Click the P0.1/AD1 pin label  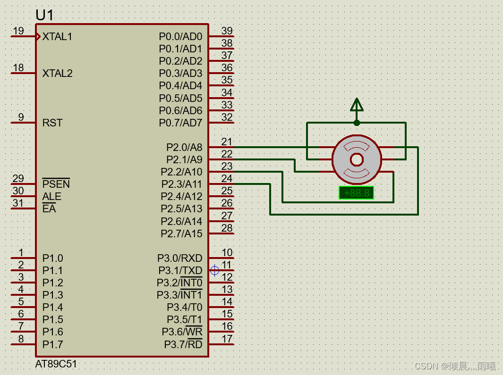click(x=180, y=49)
